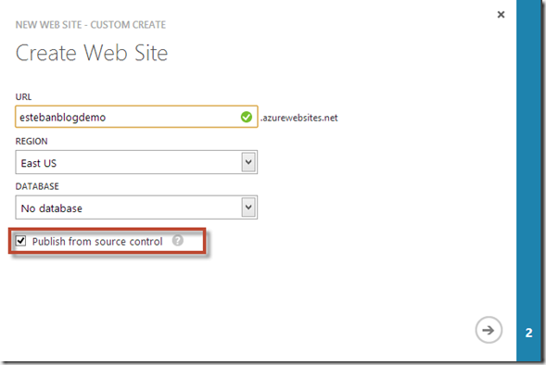Open the East US region combo box
546x365 pixels.
tap(136, 162)
